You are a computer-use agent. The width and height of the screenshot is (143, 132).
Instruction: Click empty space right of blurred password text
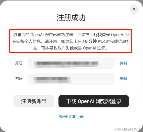click(x=92, y=79)
